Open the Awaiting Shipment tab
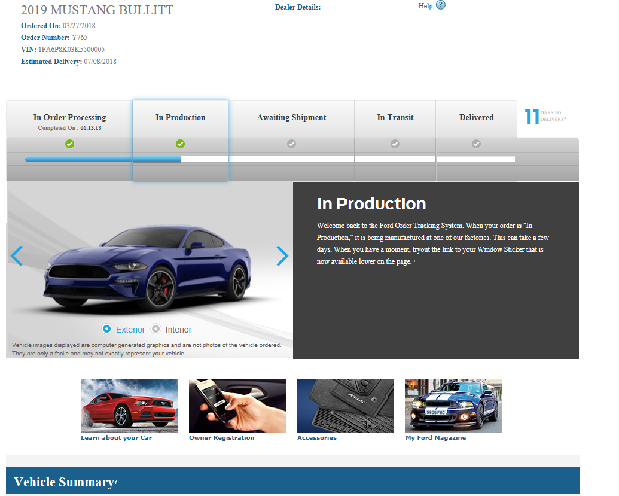The image size is (619, 496). pyautogui.click(x=291, y=119)
